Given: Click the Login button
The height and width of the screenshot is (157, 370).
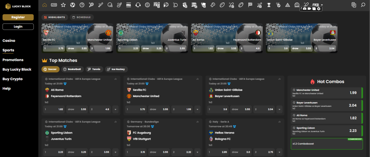Looking at the screenshot, I should tap(18, 27).
